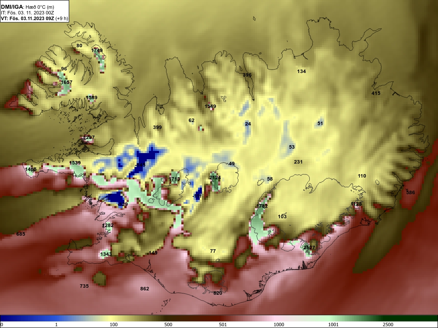
Task: Pick the map value 149
Action: [x=153, y=253]
